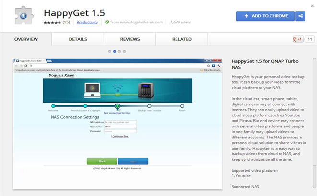Click the five-star rating
Viewport: 317px width, 196px height.
pos(52,23)
